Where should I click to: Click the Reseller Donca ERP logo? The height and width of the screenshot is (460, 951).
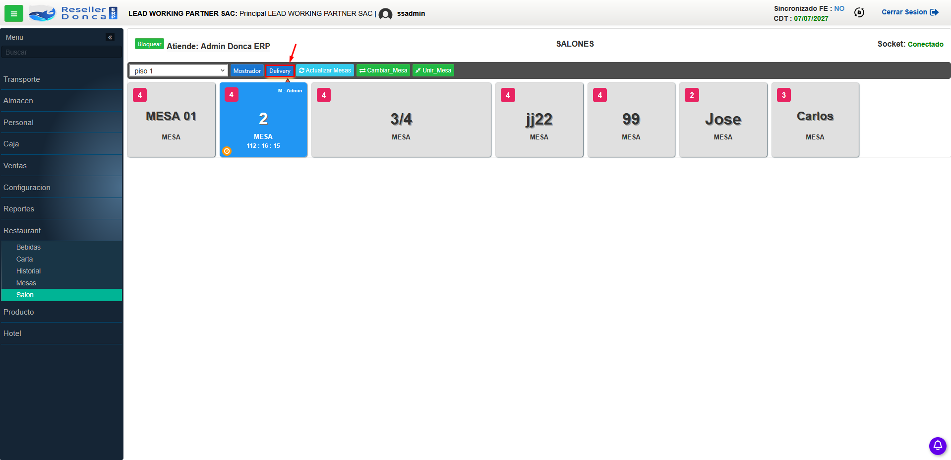pyautogui.click(x=73, y=13)
